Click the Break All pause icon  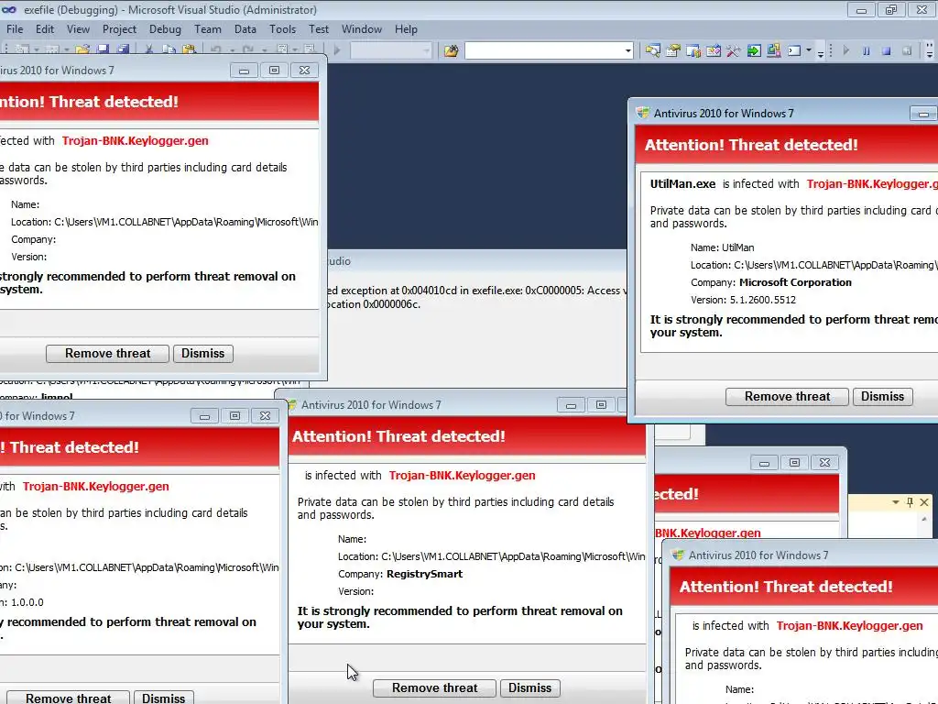click(x=866, y=51)
